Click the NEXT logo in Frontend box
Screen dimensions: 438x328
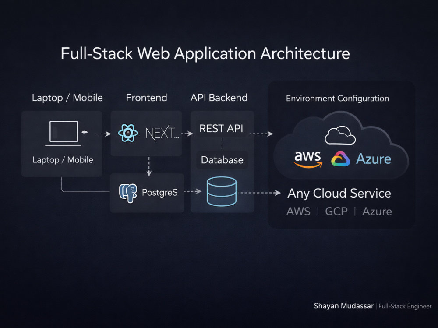coord(162,133)
